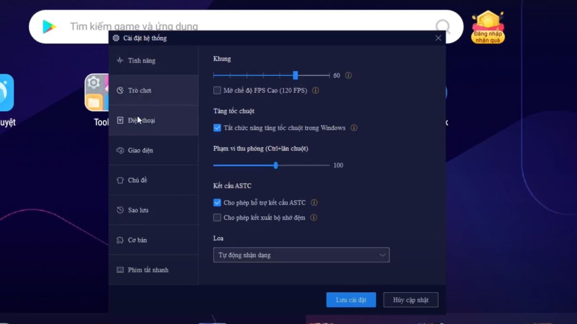The width and height of the screenshot is (577, 324).
Task: Enable Mở chế độ FPS Cao (120 FPS)
Action: 217,90
